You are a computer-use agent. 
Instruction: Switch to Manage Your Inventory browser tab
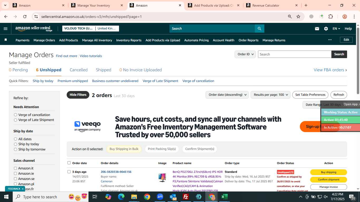[x=96, y=5]
